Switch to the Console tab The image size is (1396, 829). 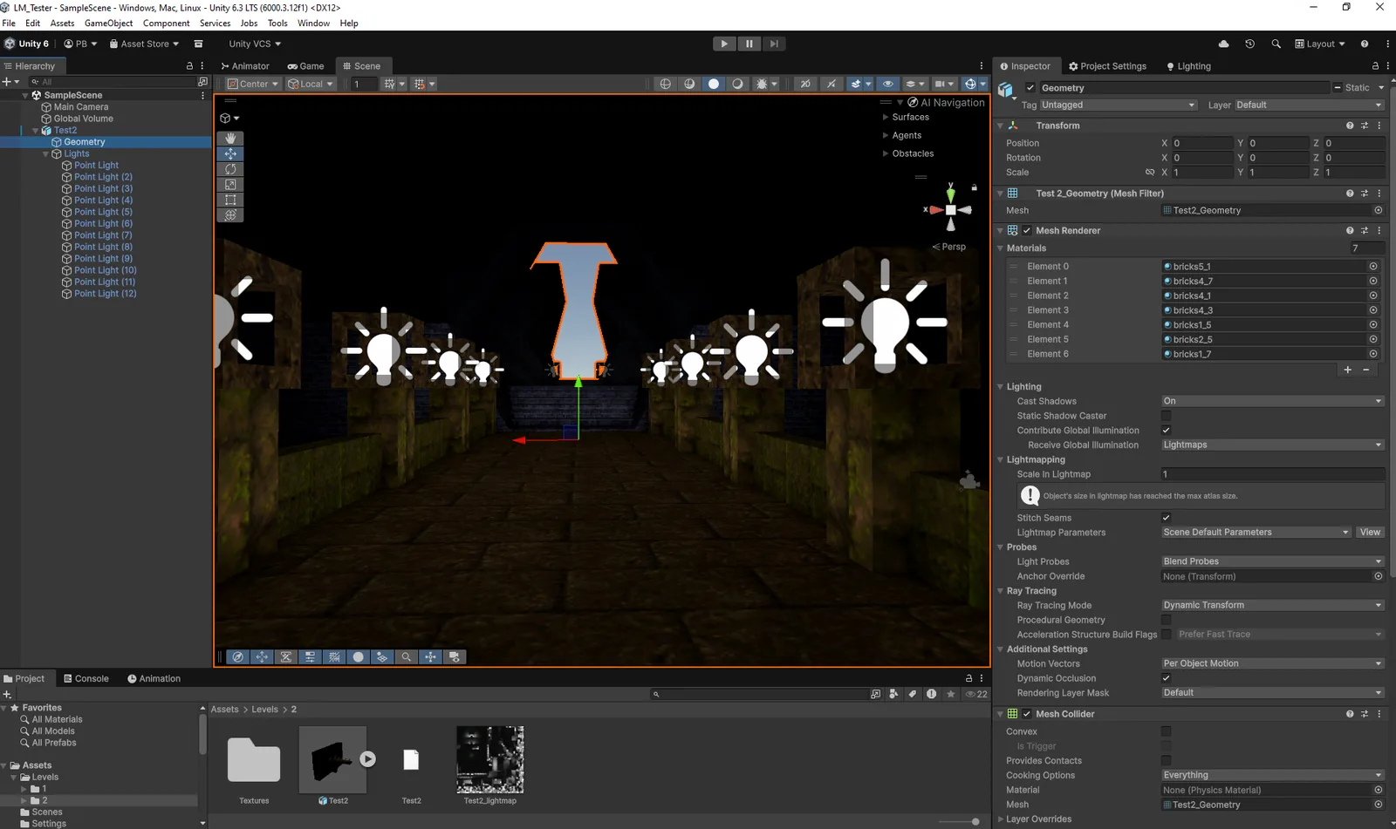(86, 679)
